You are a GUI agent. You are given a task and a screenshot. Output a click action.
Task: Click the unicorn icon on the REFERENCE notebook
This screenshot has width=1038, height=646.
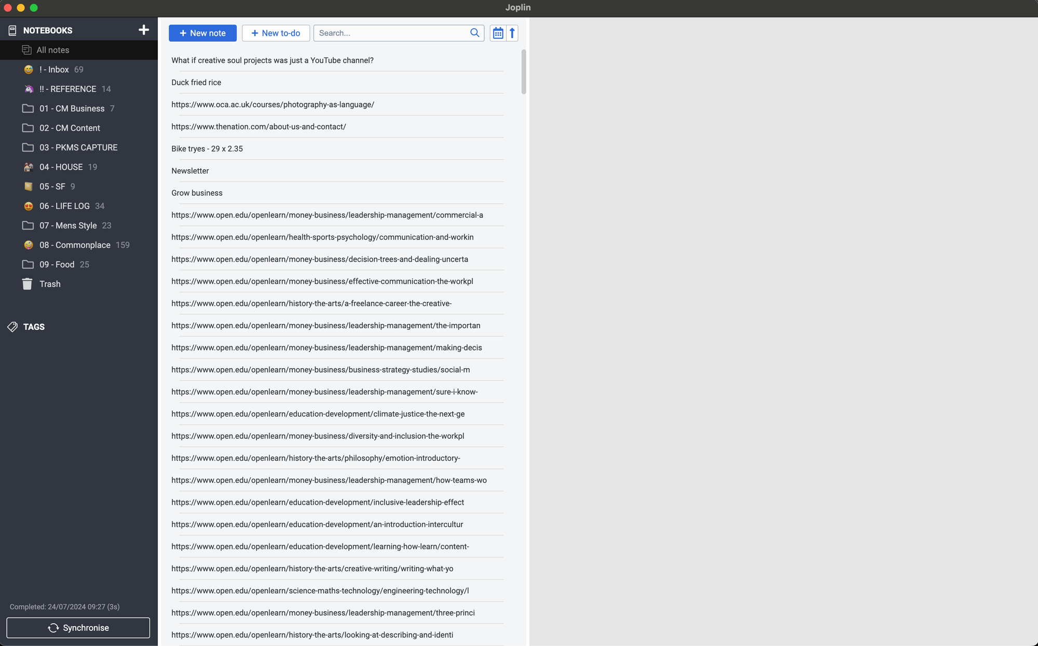(28, 89)
